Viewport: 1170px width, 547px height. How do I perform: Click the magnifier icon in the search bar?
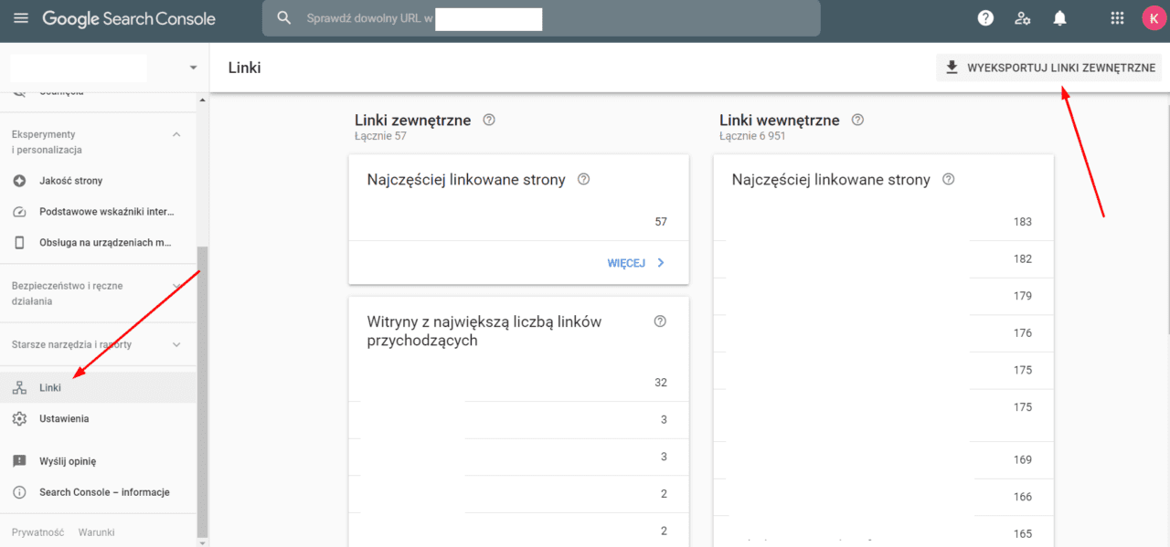click(283, 17)
